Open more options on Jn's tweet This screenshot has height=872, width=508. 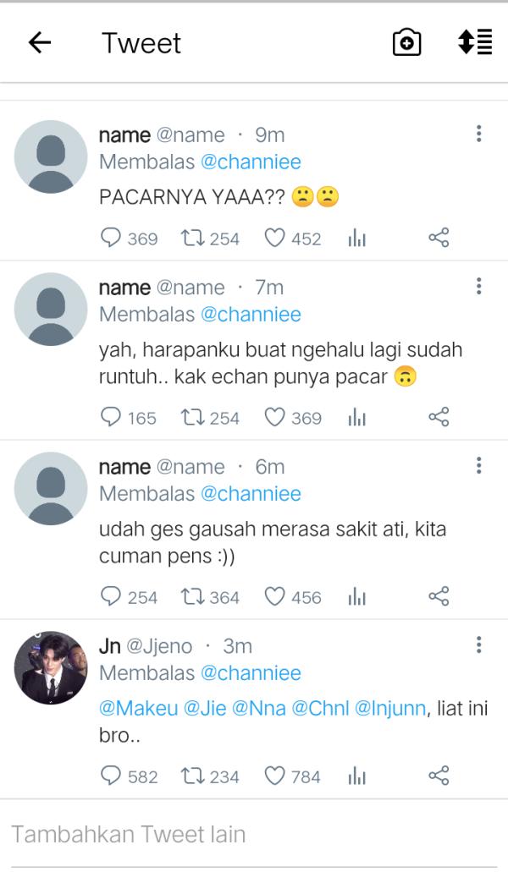click(478, 644)
